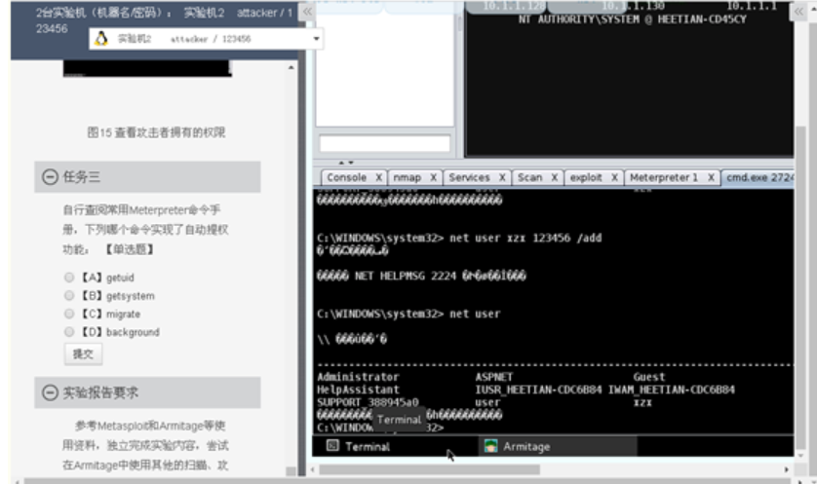Open the 实验机2 machine dropdown
This screenshot has height=484, width=817.
206,39
